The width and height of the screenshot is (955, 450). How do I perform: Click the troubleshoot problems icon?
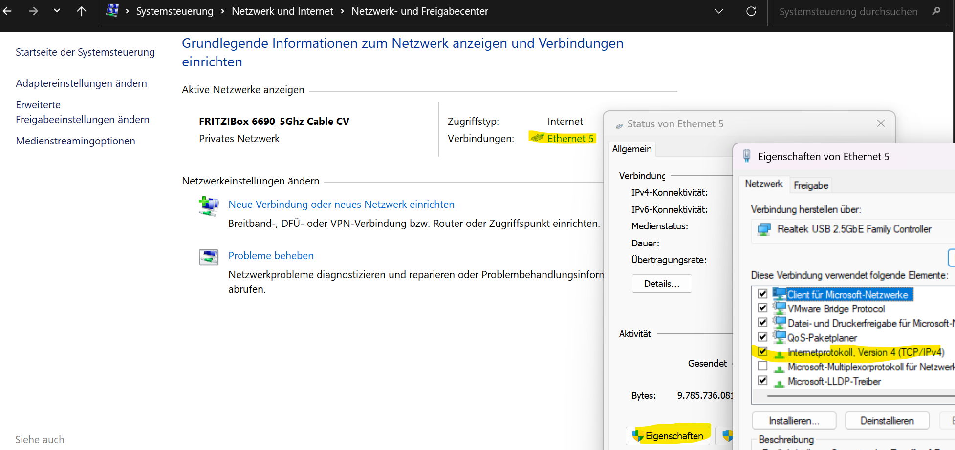coord(209,257)
